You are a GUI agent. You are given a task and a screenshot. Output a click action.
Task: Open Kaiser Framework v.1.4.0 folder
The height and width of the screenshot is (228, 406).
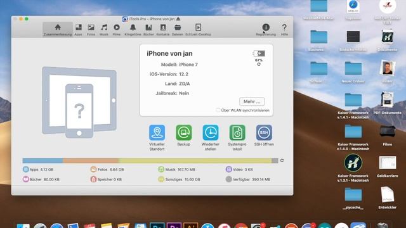(x=353, y=132)
